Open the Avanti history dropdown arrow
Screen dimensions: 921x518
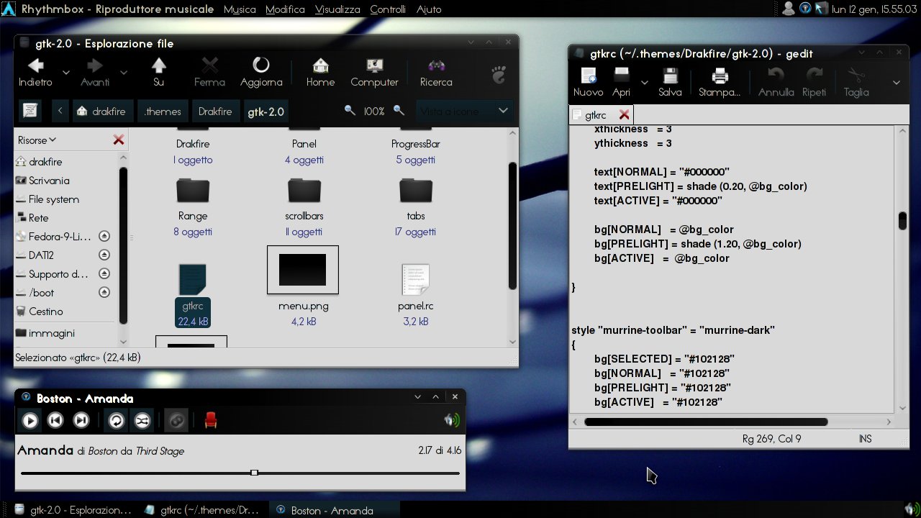123,73
